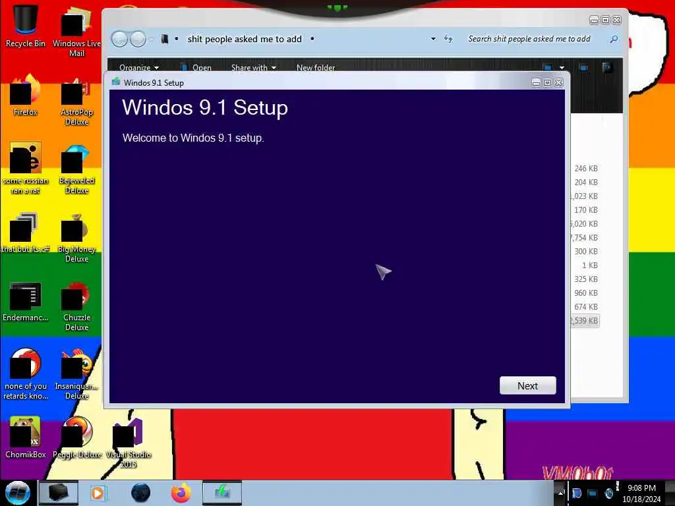This screenshot has width=675, height=506.
Task: Click the network icon in system tray
Action: coord(593,493)
